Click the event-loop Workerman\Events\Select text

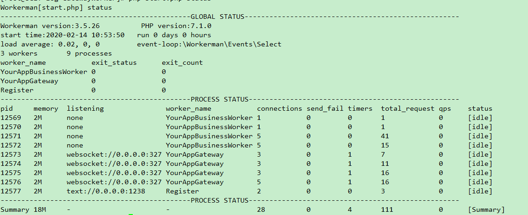coord(209,44)
